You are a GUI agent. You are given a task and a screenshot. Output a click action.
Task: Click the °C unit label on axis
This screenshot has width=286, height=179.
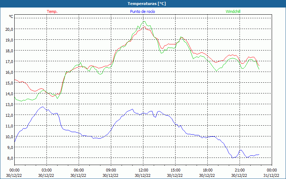[11, 16]
